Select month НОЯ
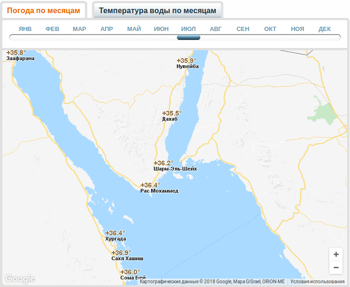This screenshot has height=287, width=350. tap(297, 29)
